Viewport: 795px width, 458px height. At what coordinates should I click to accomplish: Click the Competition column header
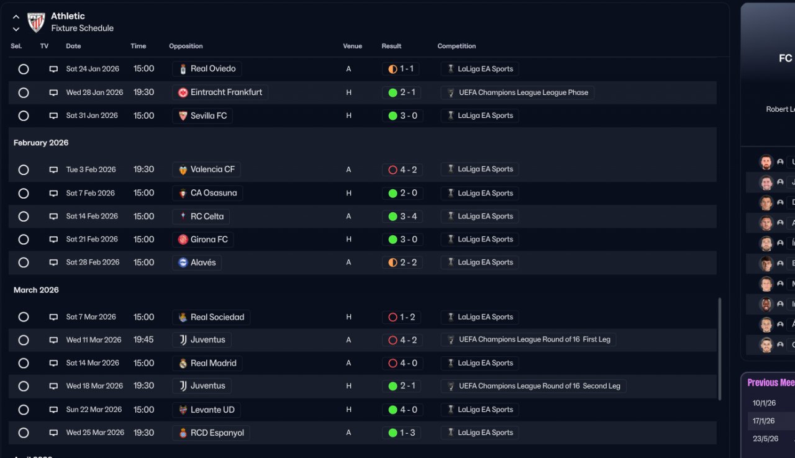[457, 46]
